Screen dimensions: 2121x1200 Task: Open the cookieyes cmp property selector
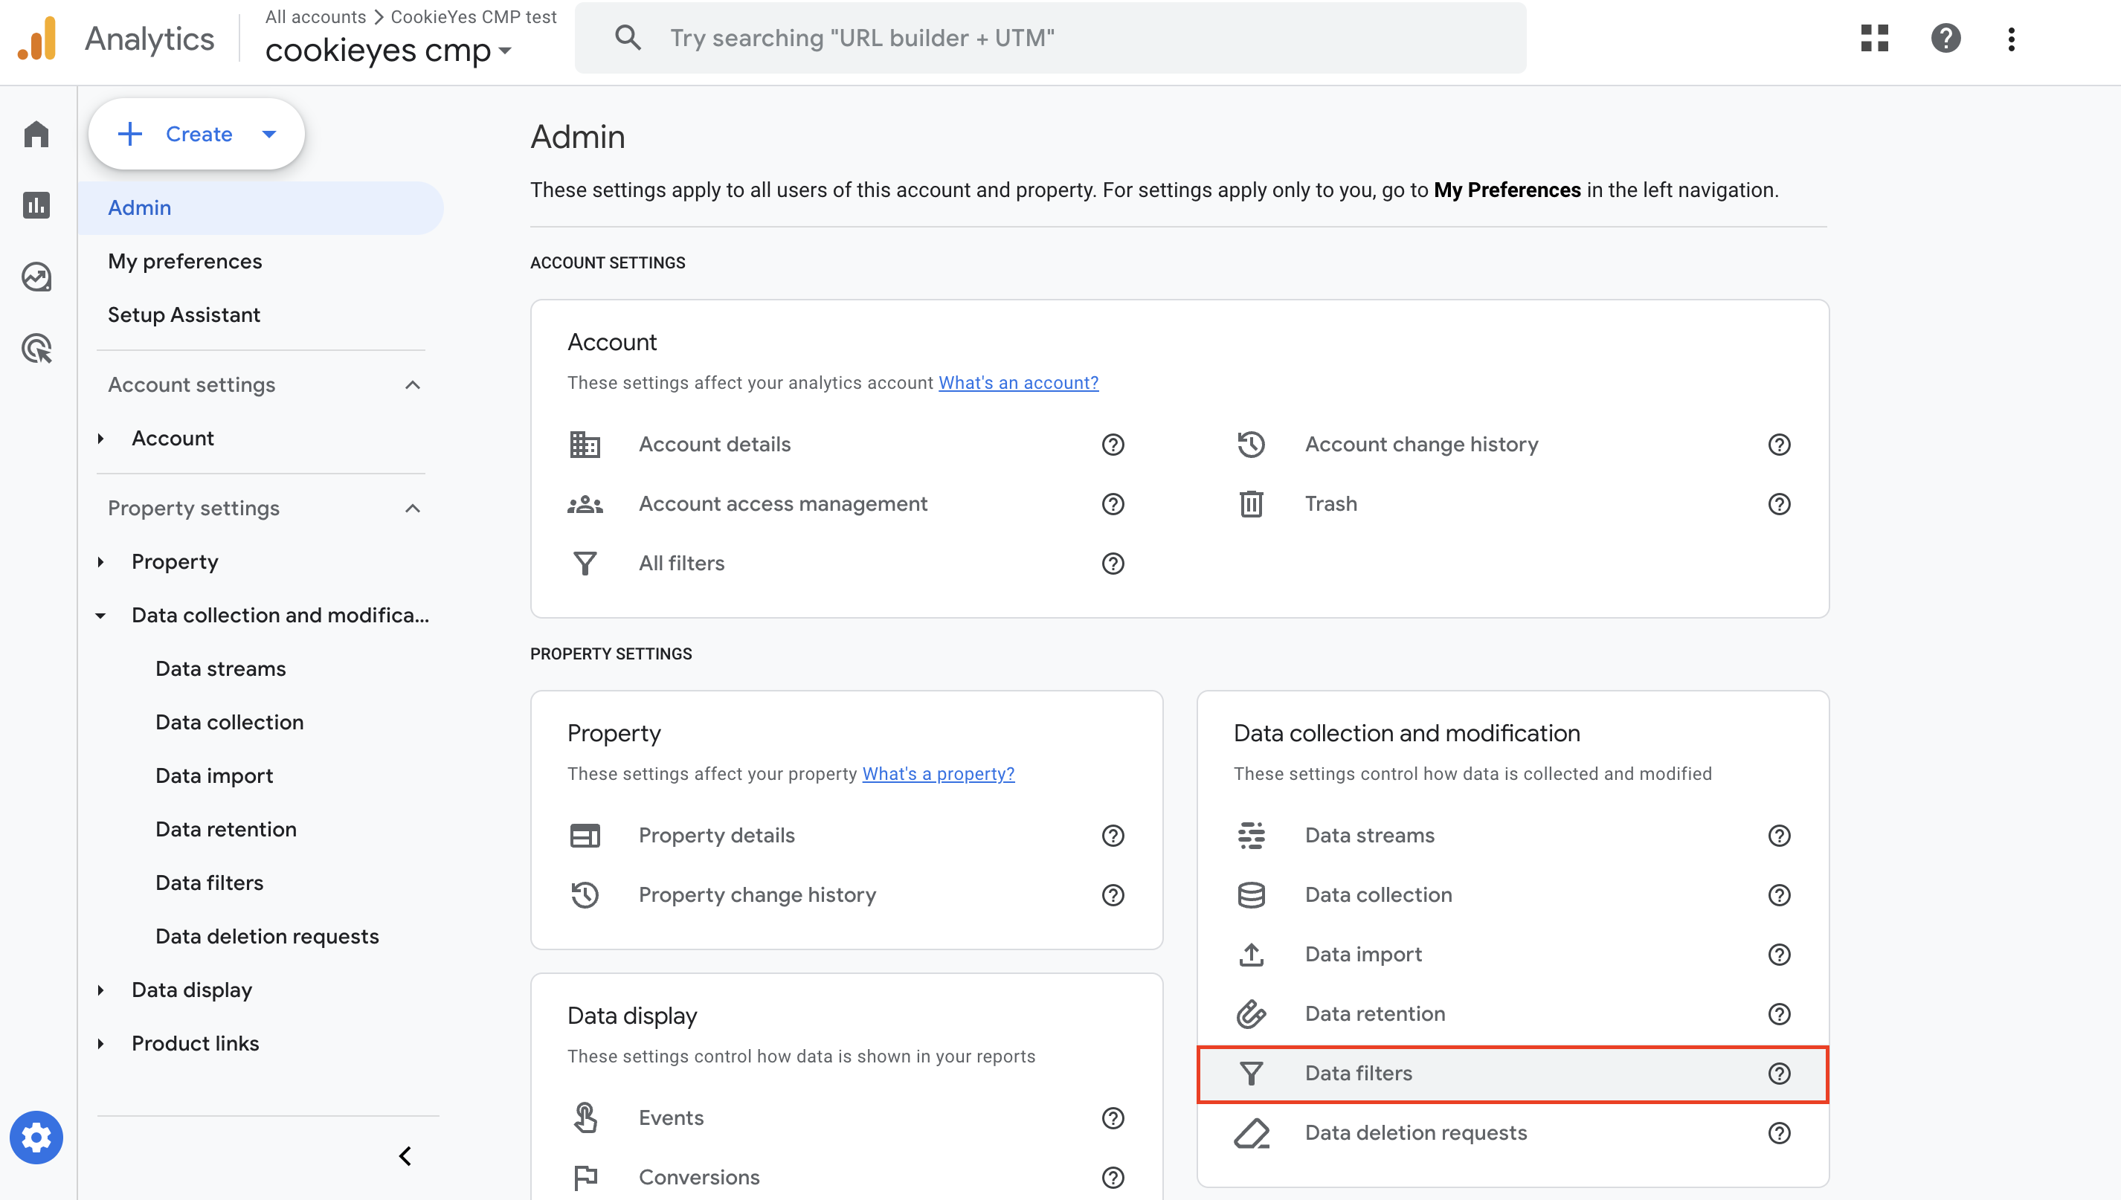click(388, 51)
